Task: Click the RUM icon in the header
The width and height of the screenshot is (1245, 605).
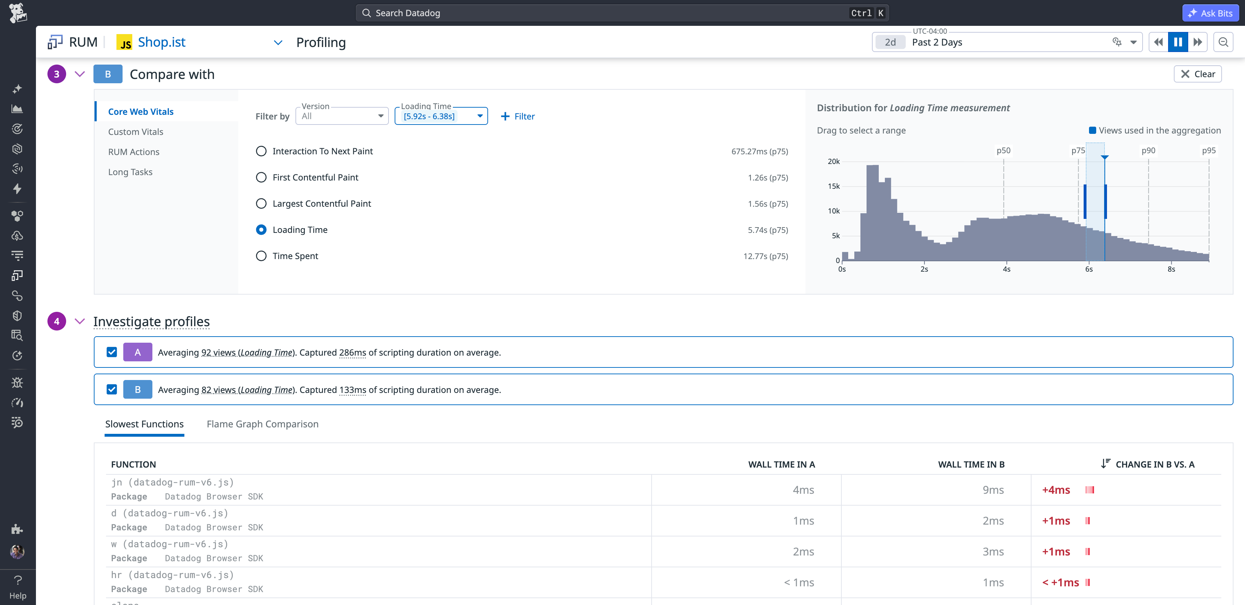Action: coord(55,42)
